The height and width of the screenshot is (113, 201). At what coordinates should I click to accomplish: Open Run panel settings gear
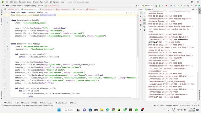click(193, 9)
